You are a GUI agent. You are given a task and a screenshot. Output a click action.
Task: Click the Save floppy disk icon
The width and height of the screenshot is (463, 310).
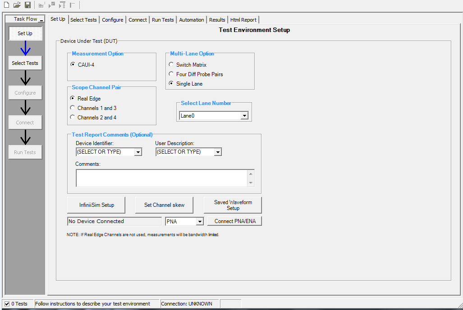tap(28, 5)
